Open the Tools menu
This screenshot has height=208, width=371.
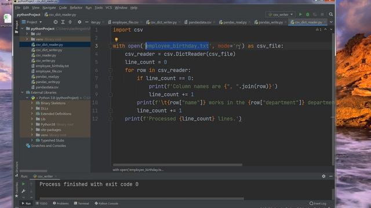tap(99, 8)
